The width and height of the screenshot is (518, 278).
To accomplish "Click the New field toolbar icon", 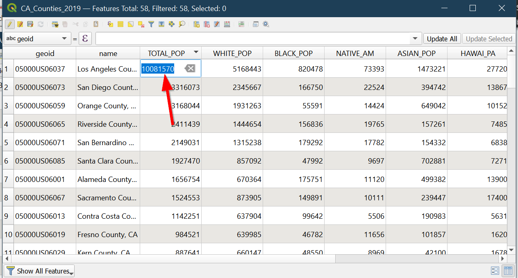I will click(x=196, y=25).
